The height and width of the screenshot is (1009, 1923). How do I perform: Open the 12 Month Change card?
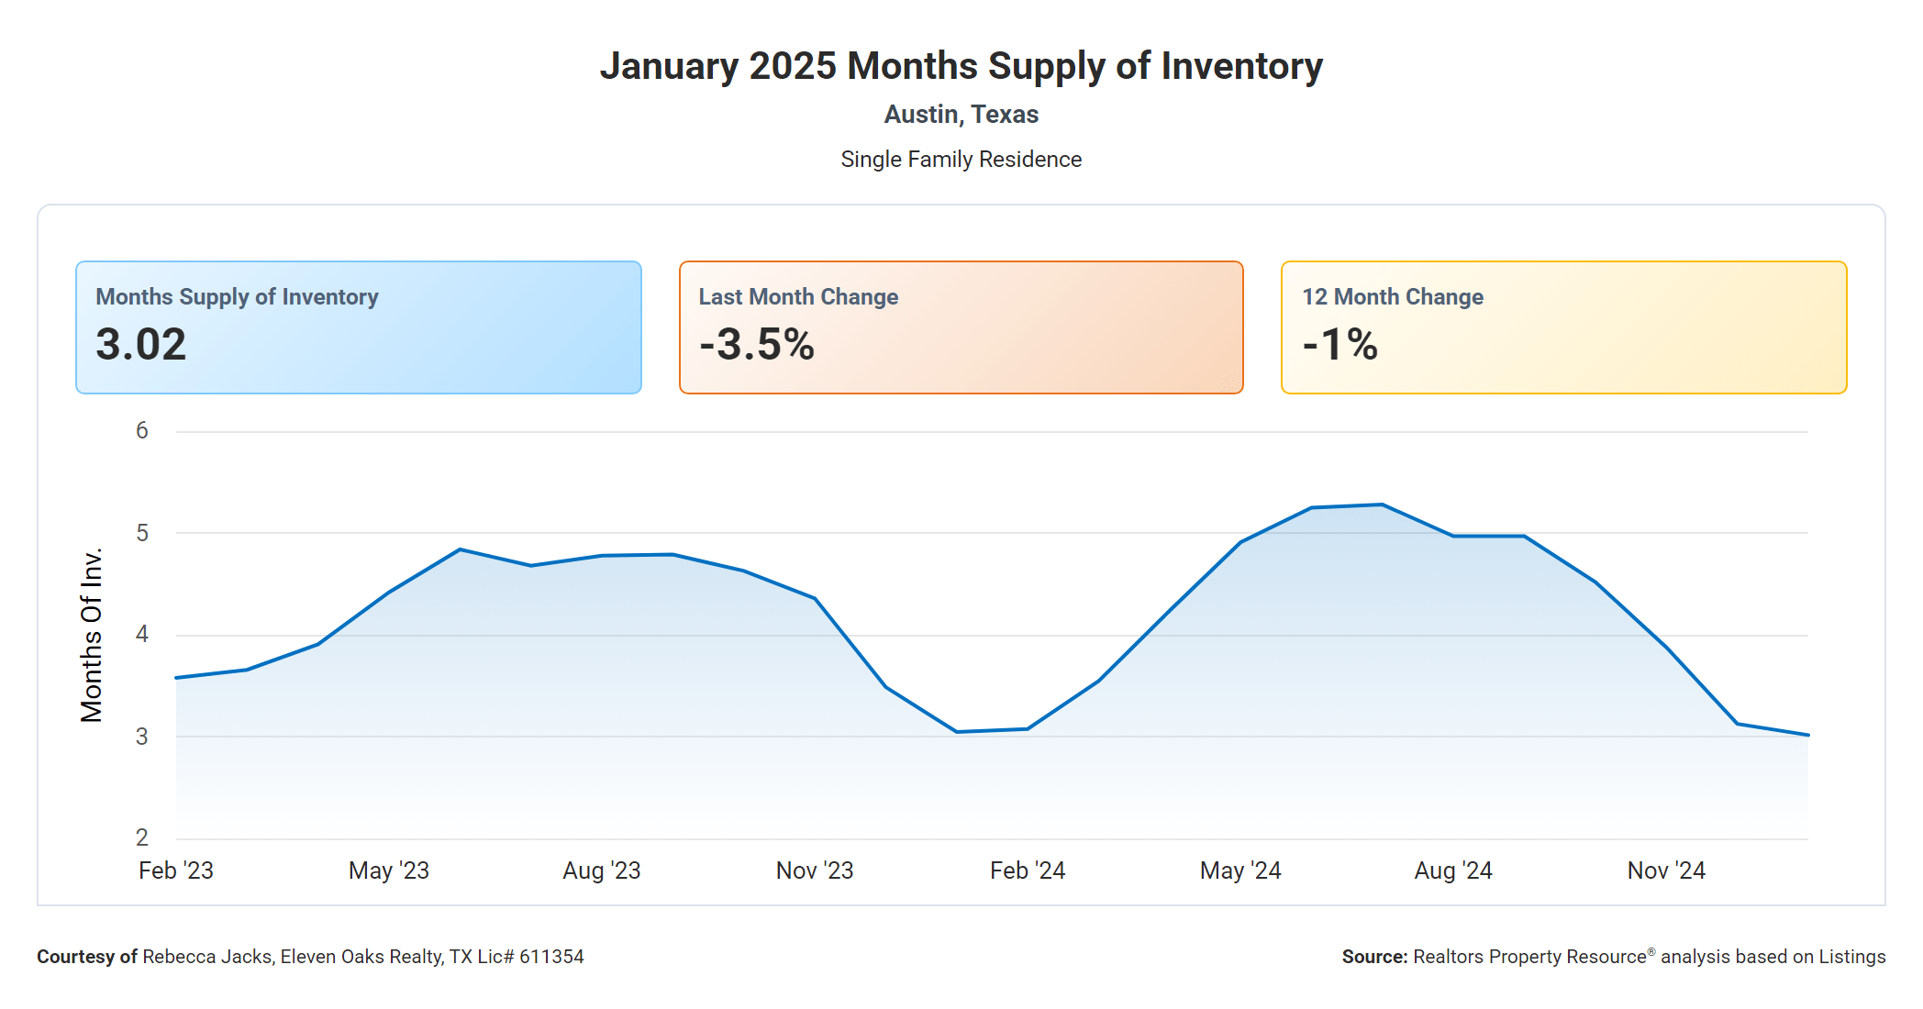(x=1563, y=327)
